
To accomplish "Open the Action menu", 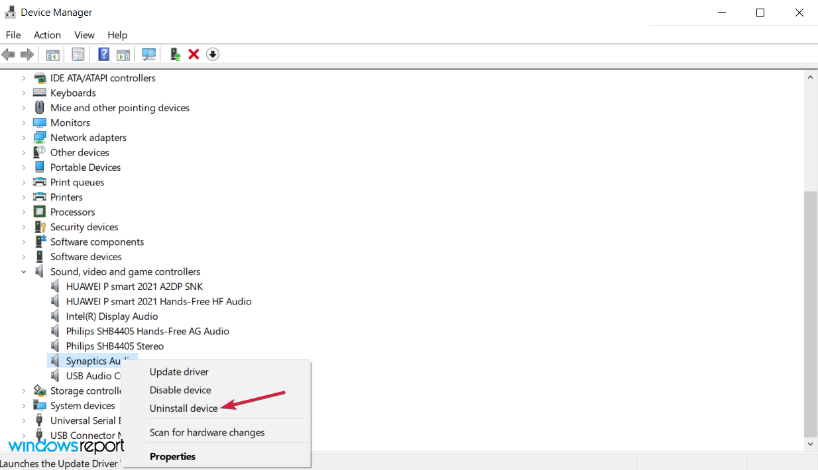I will tap(47, 35).
